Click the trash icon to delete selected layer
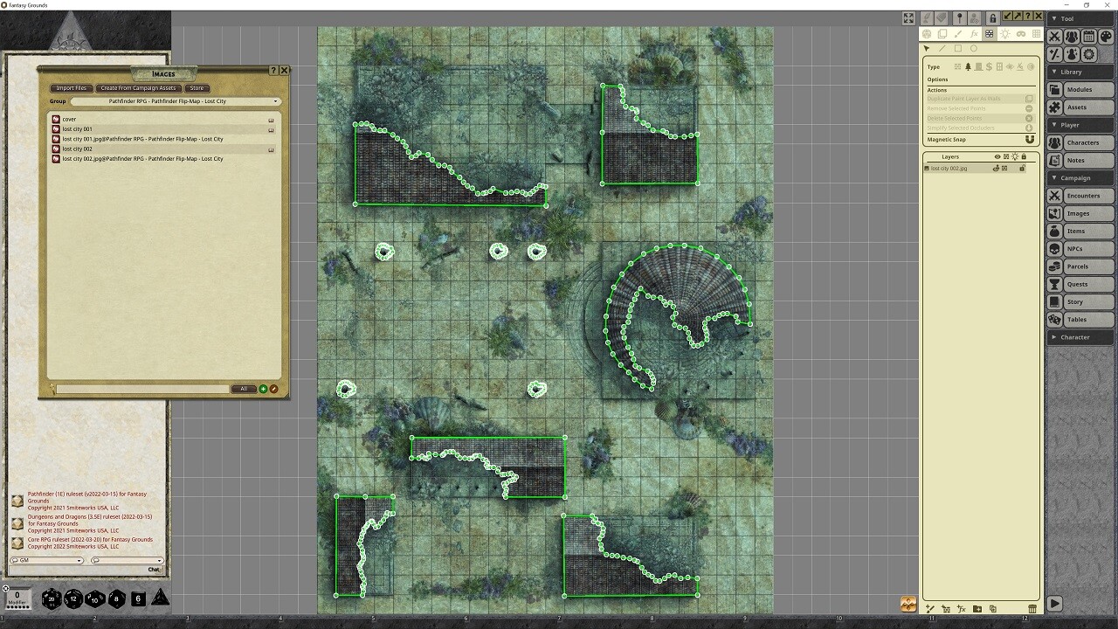Screen dimensions: 1118x629 click(1032, 608)
